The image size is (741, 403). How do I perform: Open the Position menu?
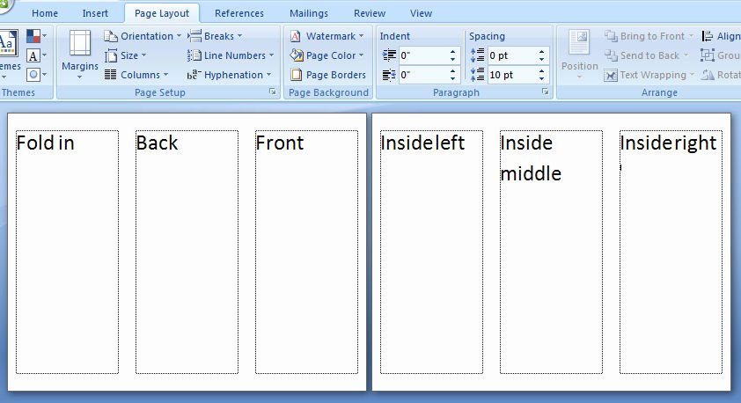pos(579,55)
